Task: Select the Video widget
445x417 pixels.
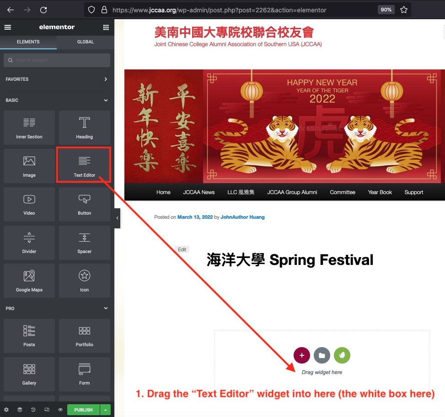Action: click(x=29, y=204)
